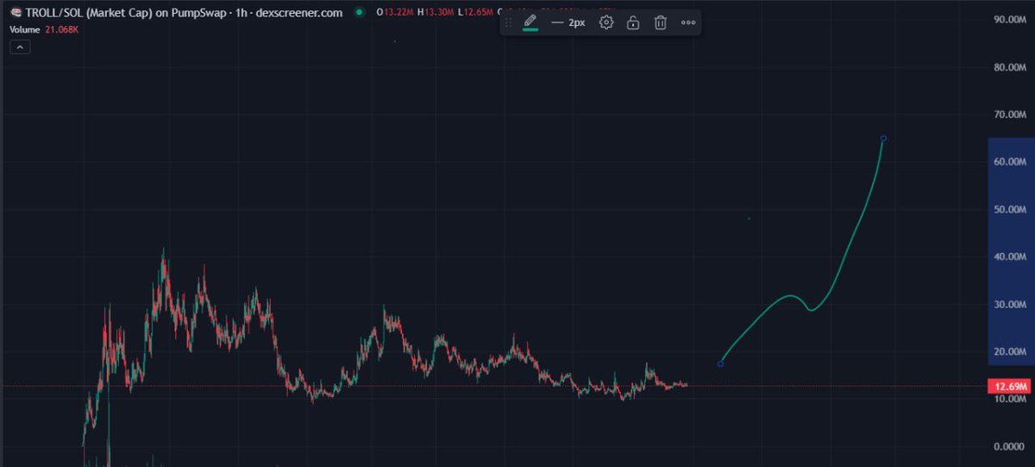Click the 50.00M price axis label

tap(1011, 209)
